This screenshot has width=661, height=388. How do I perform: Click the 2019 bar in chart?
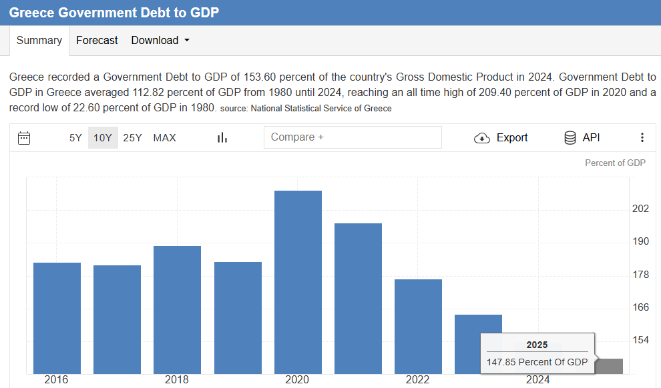point(238,318)
